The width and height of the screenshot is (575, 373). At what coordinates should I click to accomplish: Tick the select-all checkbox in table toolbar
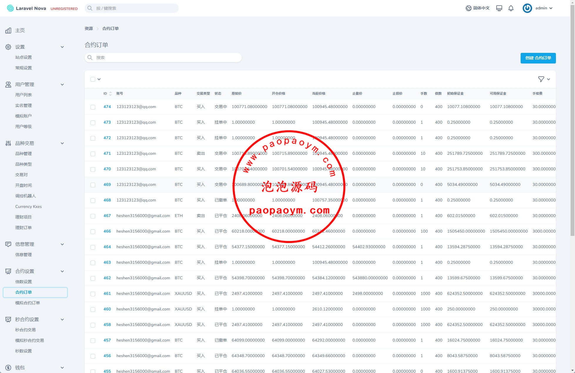click(x=93, y=79)
